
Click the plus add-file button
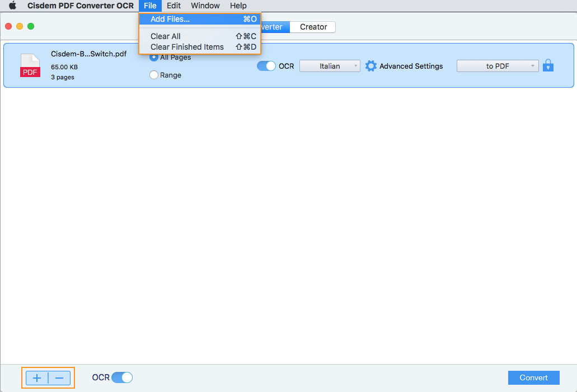[37, 377]
